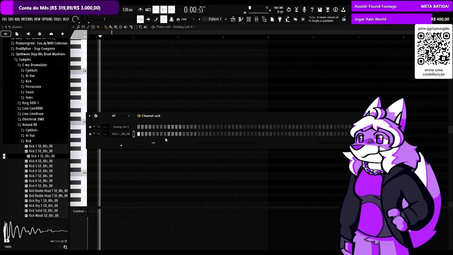Open the Pattern 1 selector dropdown

coord(215,19)
